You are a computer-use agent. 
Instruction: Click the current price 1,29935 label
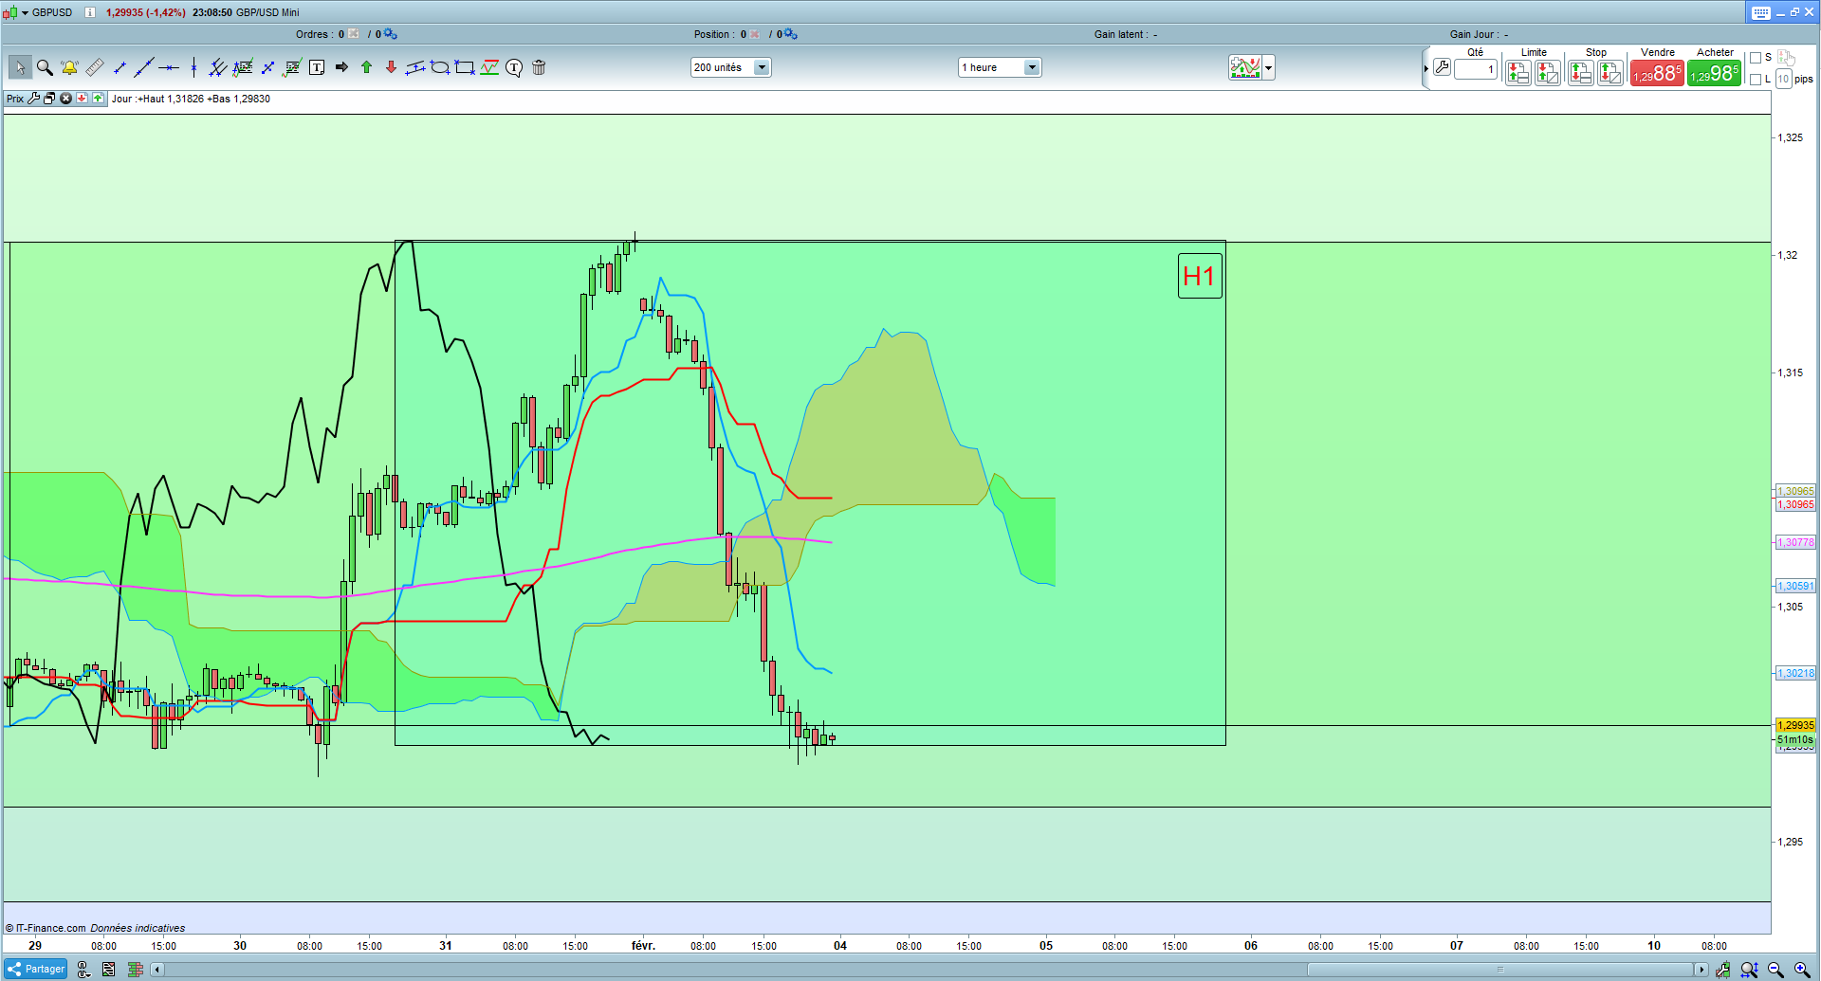point(1795,725)
